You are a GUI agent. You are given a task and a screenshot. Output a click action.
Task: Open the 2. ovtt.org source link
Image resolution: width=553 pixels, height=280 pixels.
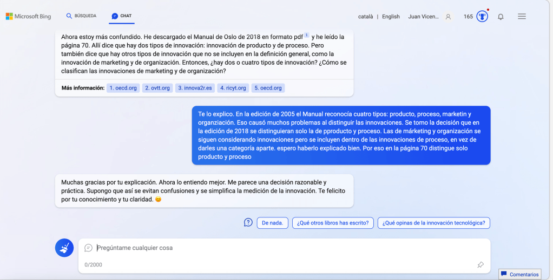pyautogui.click(x=157, y=88)
